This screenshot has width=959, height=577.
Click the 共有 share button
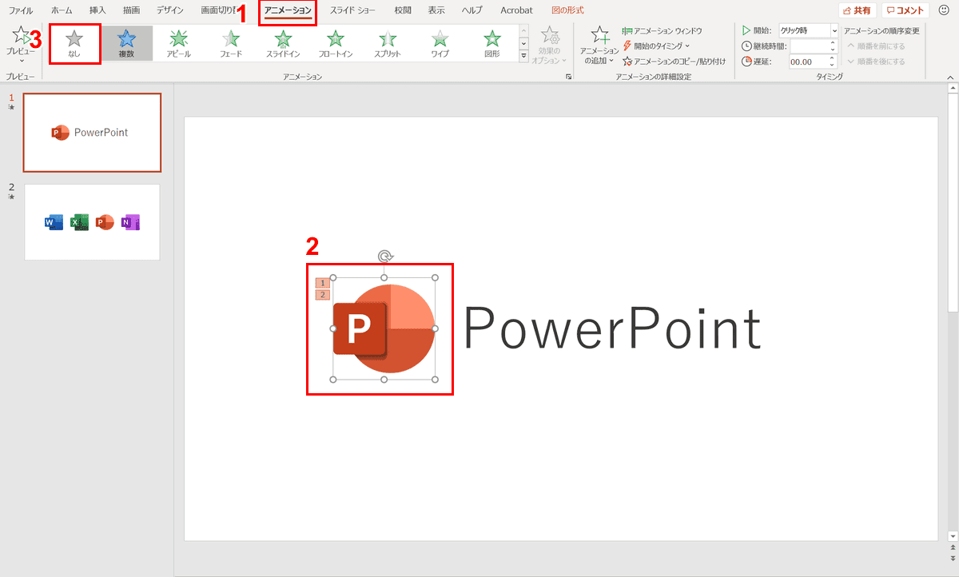pyautogui.click(x=857, y=10)
